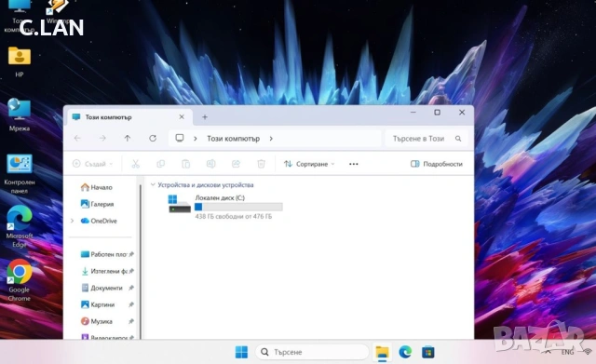Toggle the Подробности details pane
596x364 pixels.
(437, 164)
